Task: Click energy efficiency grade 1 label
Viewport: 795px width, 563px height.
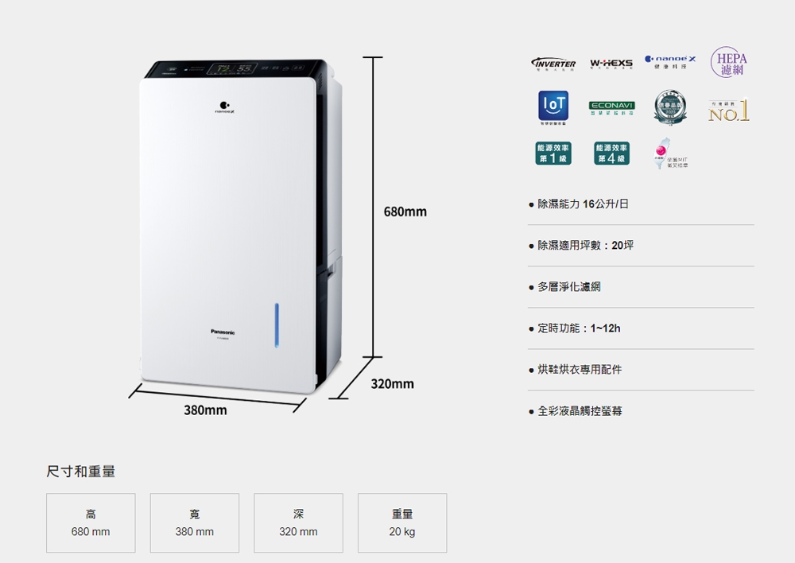Action: 553,153
